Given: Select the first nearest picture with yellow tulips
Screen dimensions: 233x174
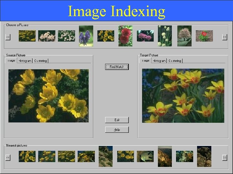Looking at the screenshot, I should pyautogui.click(x=27, y=156).
